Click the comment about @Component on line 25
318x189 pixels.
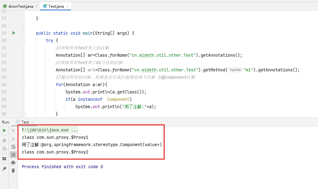pos(126,77)
